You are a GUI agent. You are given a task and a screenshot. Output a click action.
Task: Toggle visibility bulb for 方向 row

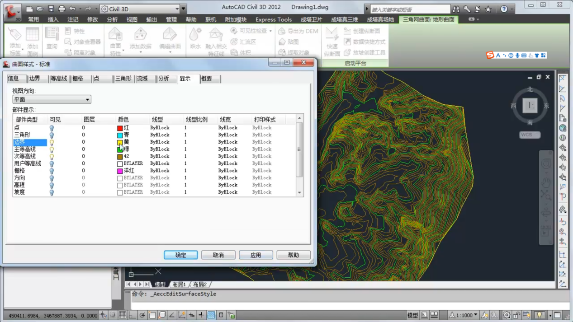[52, 178]
